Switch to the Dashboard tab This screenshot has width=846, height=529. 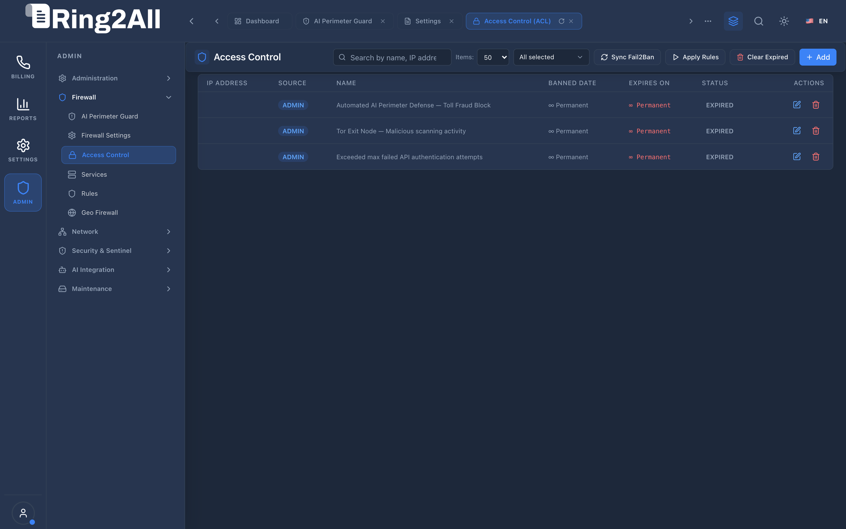click(260, 21)
